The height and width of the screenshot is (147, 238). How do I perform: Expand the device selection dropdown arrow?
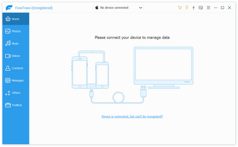tap(141, 8)
